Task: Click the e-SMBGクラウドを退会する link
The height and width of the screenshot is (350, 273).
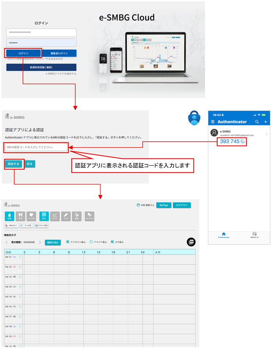Action: tap(61, 74)
